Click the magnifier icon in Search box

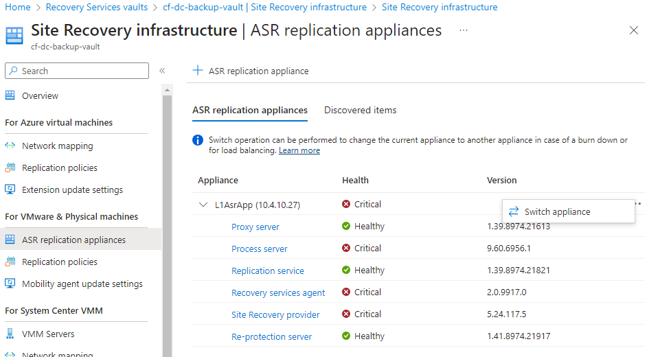tap(13, 71)
